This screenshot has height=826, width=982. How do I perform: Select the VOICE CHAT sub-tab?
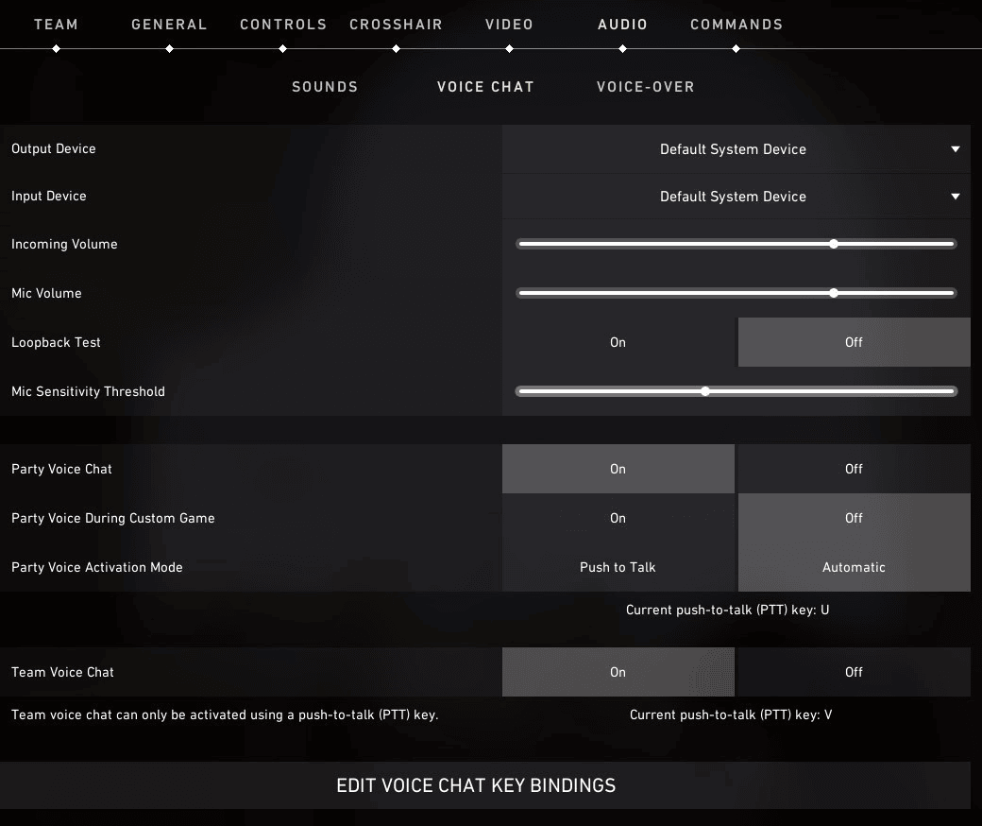click(485, 86)
